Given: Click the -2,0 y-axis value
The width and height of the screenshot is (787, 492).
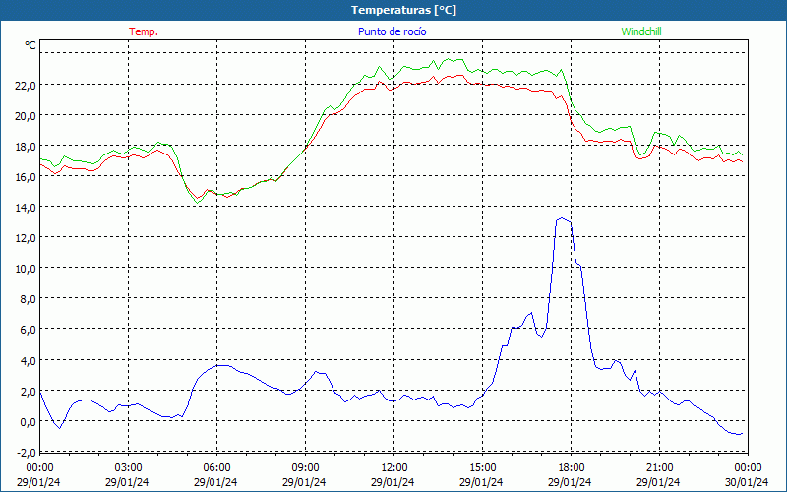Looking at the screenshot, I should coord(27,453).
